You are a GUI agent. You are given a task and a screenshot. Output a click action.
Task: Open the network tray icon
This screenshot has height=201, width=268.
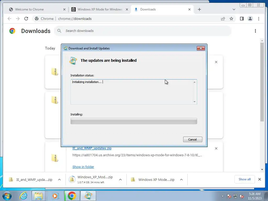pyautogui.click(x=235, y=196)
